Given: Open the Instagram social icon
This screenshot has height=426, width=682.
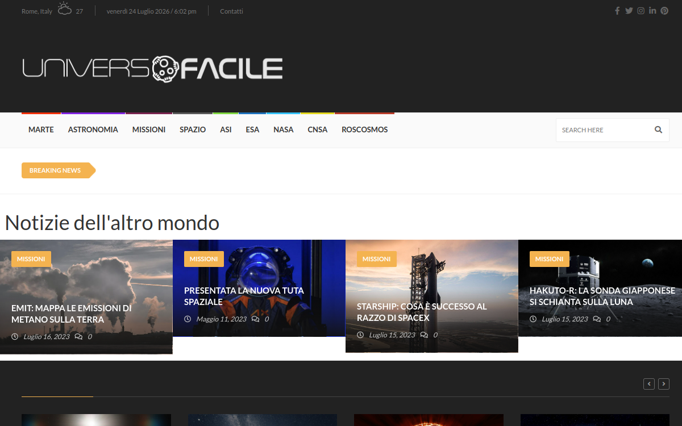Looking at the screenshot, I should (641, 11).
